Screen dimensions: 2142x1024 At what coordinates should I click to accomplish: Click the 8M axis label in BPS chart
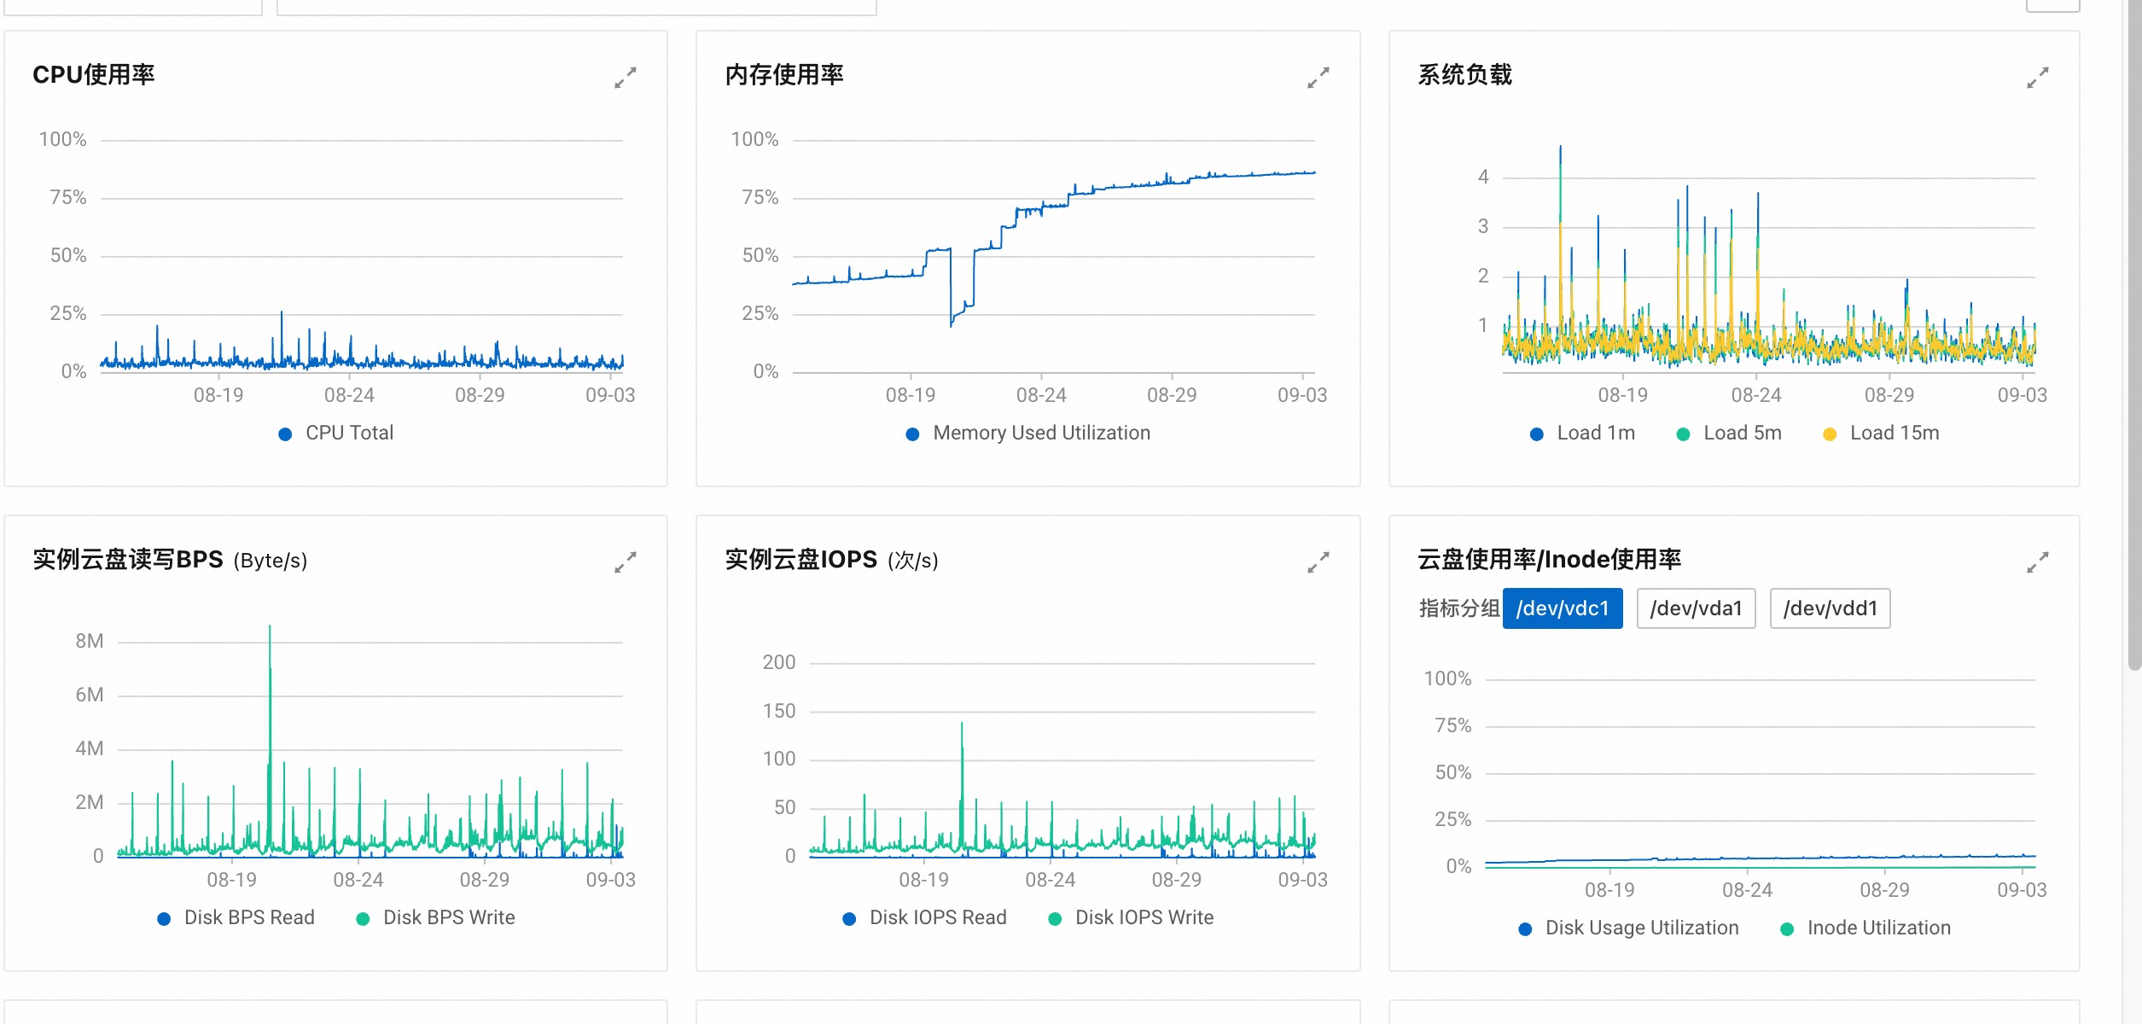tap(90, 642)
